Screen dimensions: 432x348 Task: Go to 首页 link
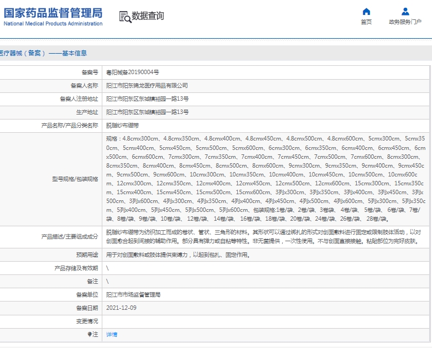[x=366, y=22]
